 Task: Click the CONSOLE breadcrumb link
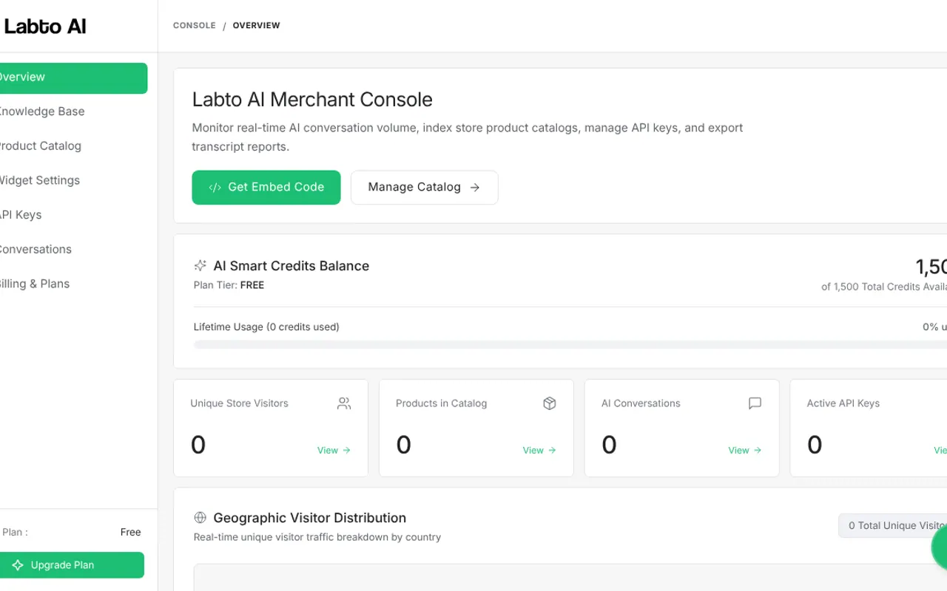[195, 26]
